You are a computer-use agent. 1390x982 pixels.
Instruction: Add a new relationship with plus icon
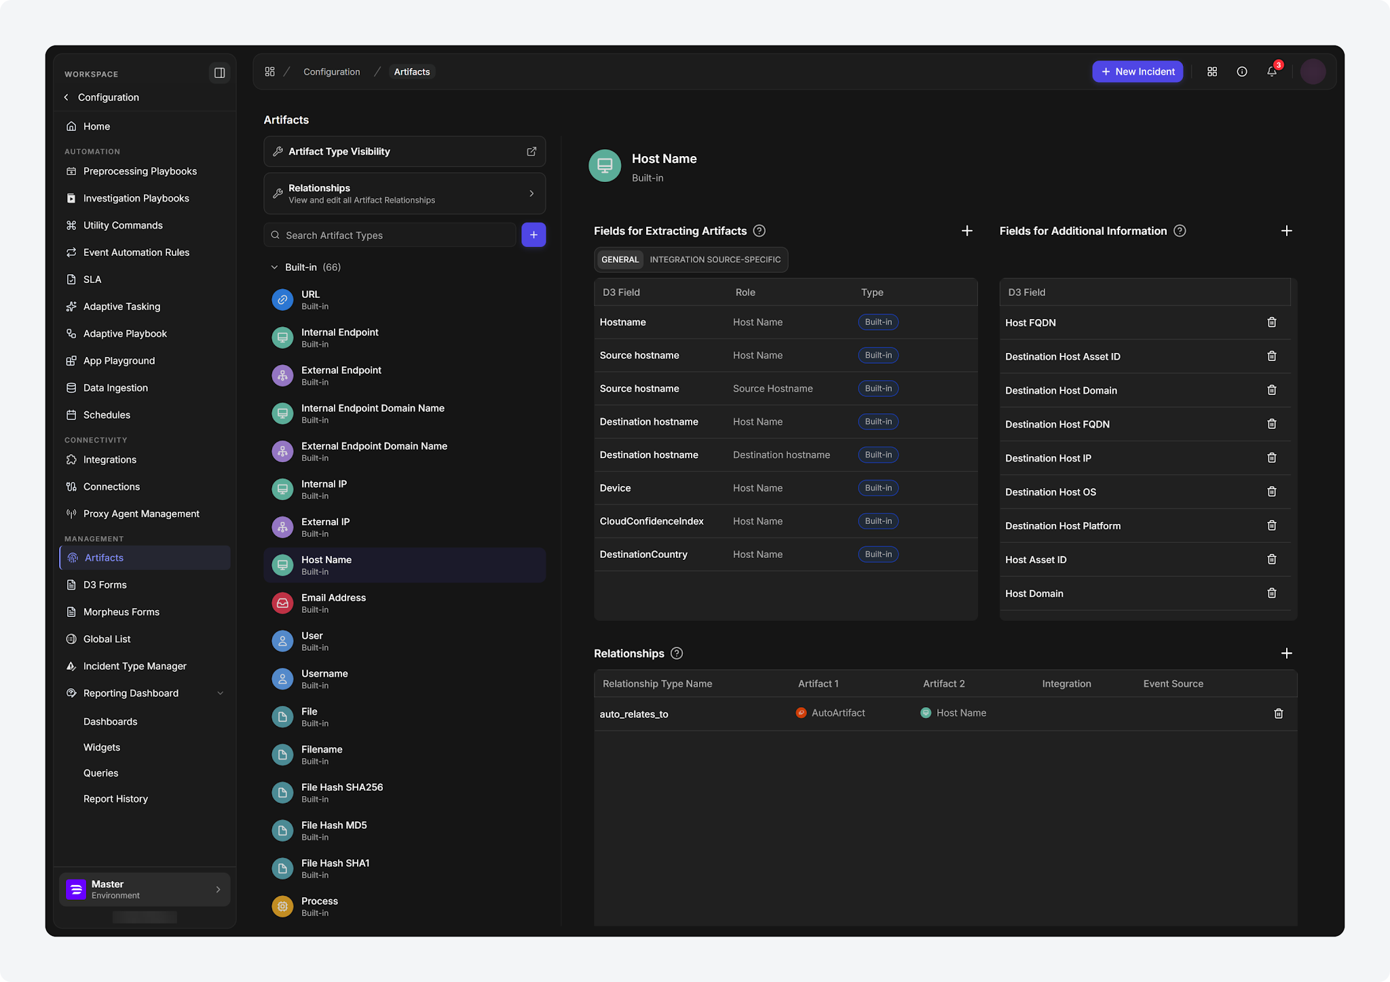[x=1286, y=653]
